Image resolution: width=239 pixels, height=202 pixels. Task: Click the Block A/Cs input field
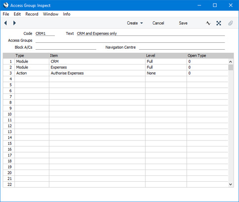[x=66, y=47]
